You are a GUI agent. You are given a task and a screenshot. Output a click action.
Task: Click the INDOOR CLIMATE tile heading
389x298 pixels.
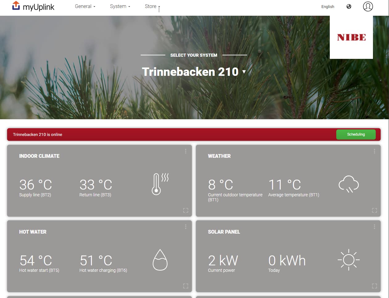tap(39, 156)
